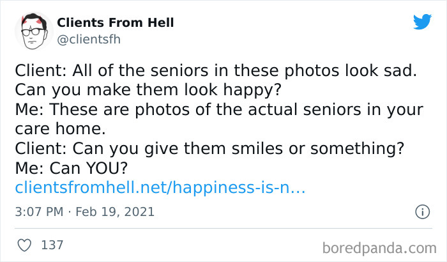Click the "care home." text line
Image resolution: width=447 pixels, height=262 pixels.
58,129
